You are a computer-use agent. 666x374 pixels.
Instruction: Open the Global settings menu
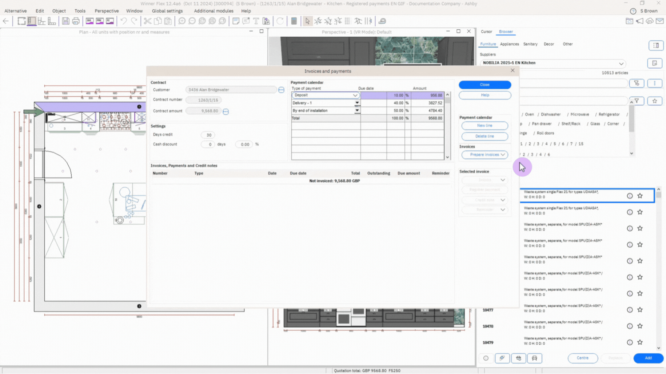pyautogui.click(x=167, y=11)
